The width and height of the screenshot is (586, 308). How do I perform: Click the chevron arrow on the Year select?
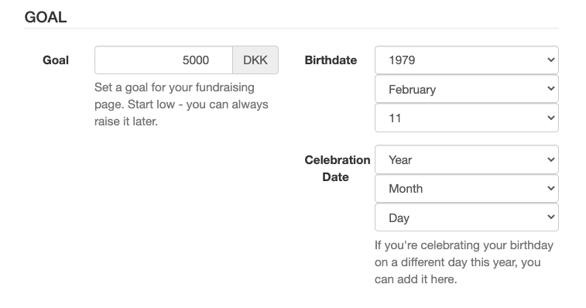551,159
